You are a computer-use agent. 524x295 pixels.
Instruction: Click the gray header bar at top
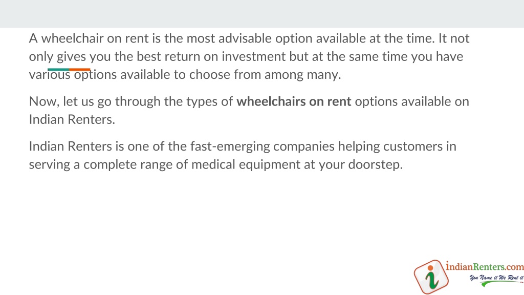[262, 14]
